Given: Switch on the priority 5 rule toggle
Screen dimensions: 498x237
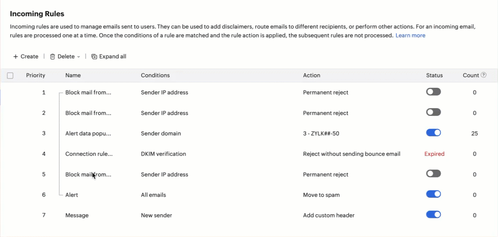Looking at the screenshot, I should point(433,174).
